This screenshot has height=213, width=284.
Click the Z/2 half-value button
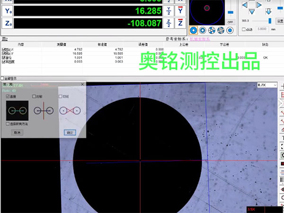pyautogui.click(x=169, y=23)
